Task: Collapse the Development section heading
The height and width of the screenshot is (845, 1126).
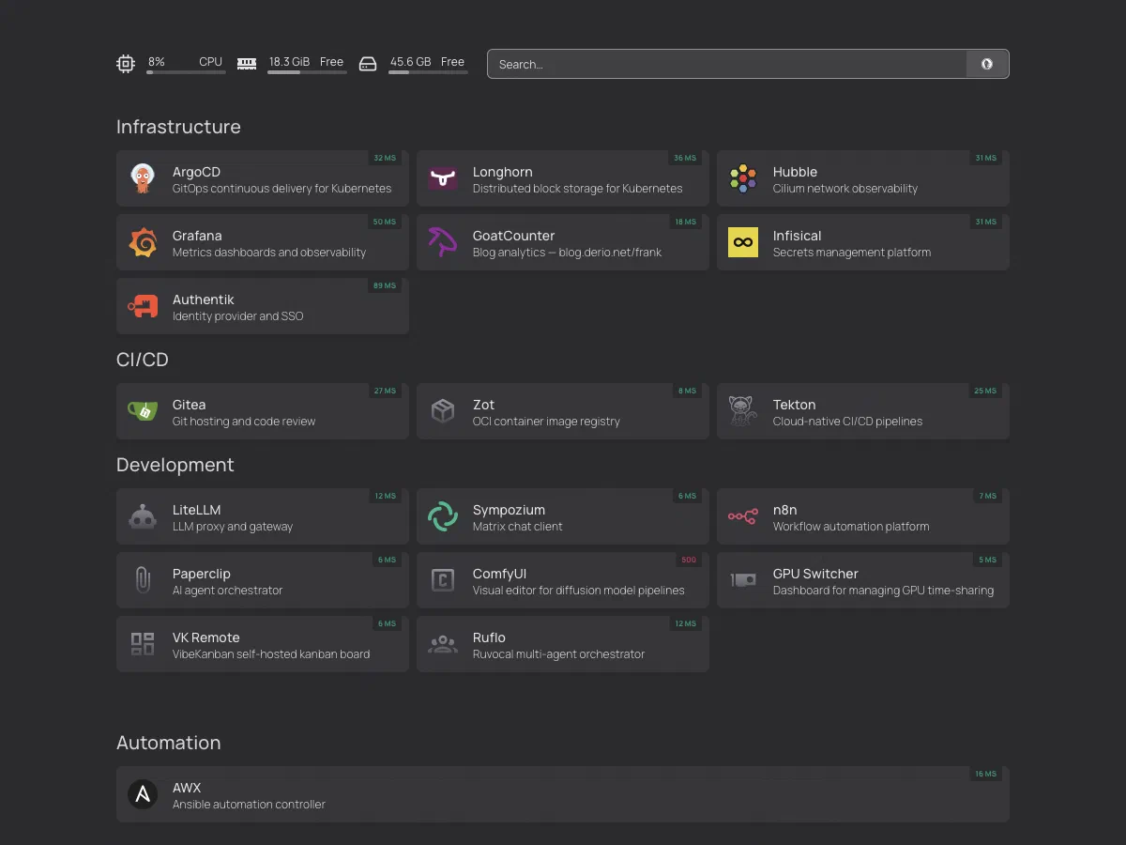Action: click(x=175, y=465)
